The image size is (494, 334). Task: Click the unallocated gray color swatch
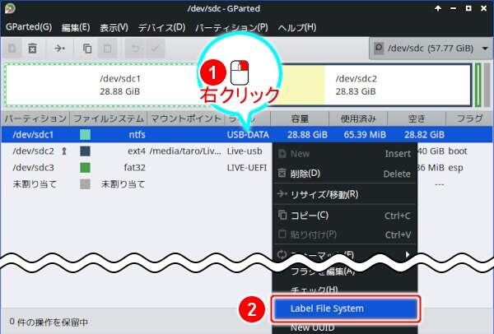click(x=85, y=183)
